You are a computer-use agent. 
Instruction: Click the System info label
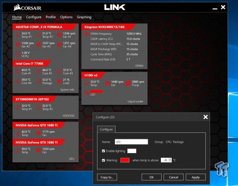point(67,90)
